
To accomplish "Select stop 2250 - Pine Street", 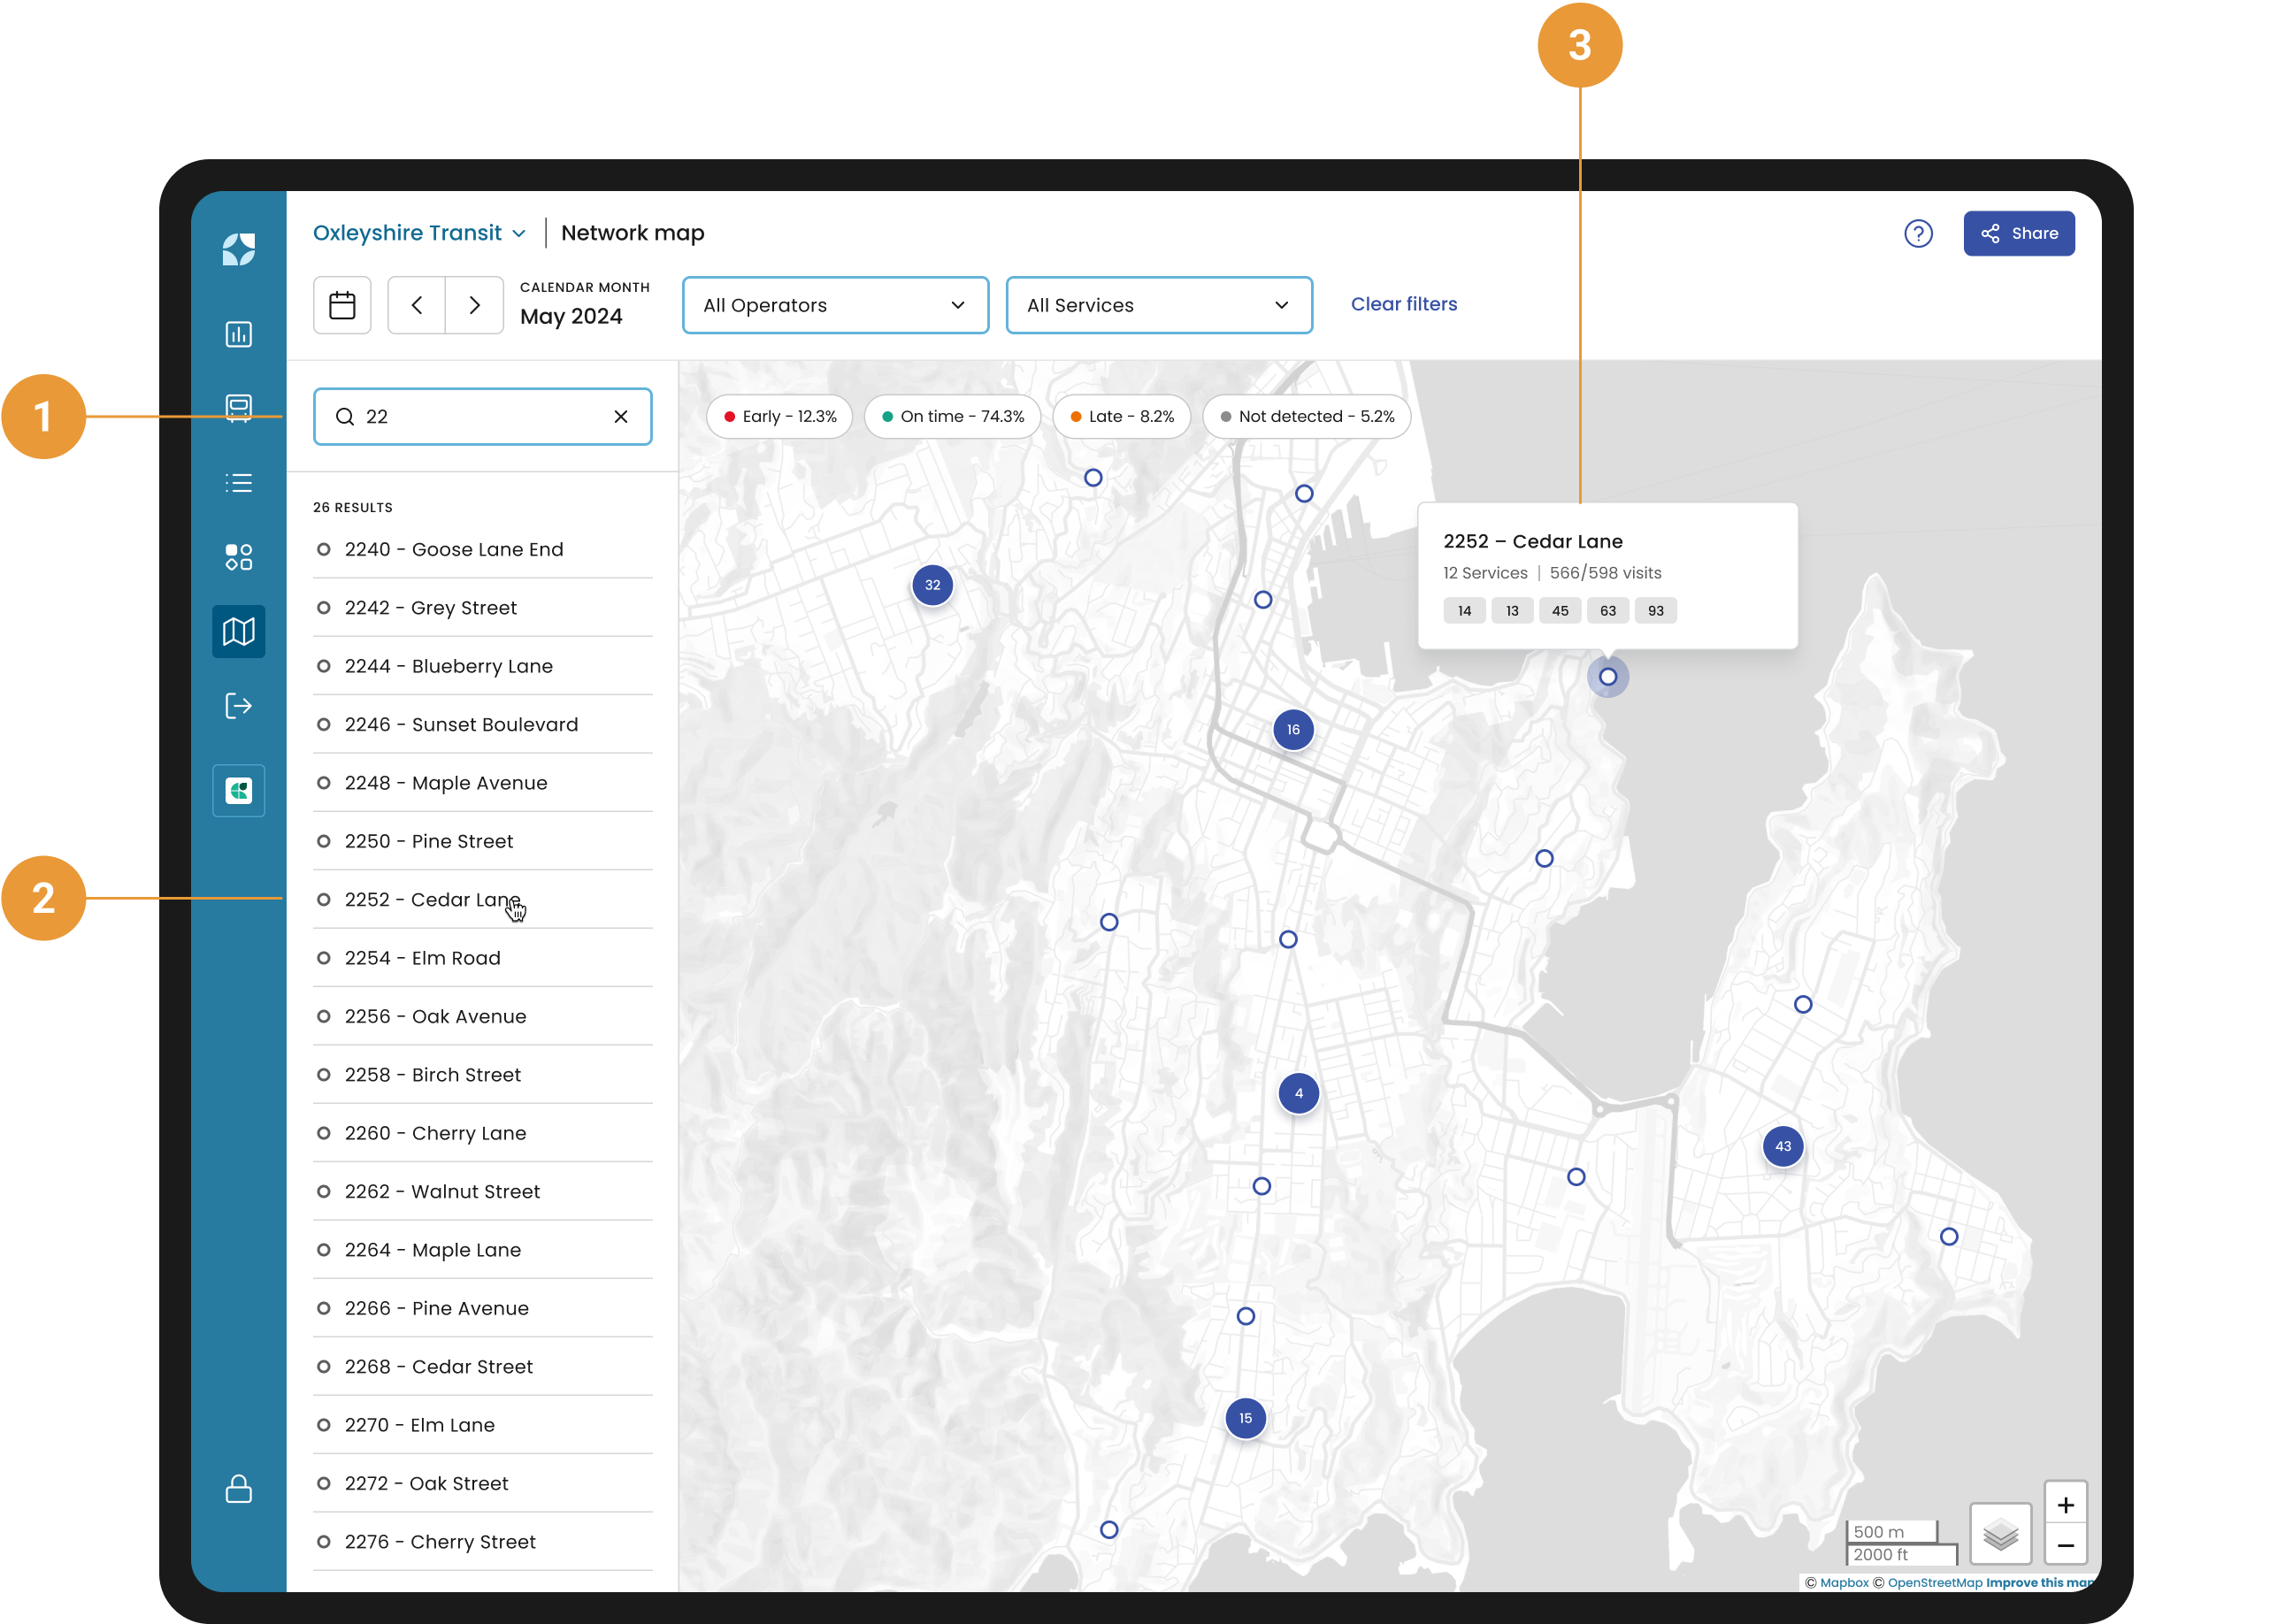I will click(482, 841).
